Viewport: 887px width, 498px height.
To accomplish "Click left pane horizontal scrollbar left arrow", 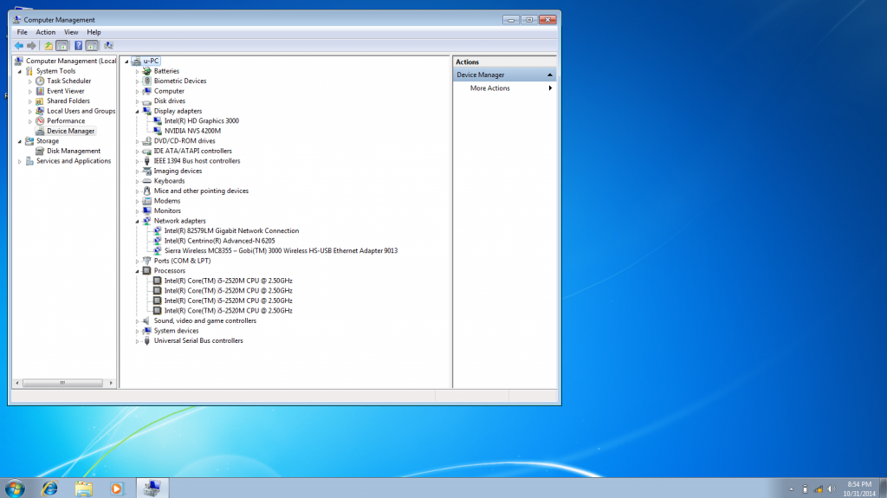I will [17, 383].
